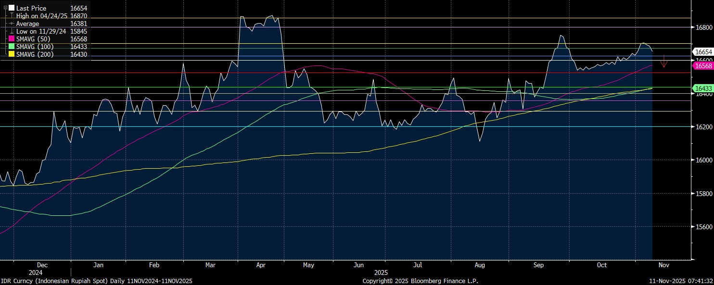Select the High marker icon in legend
The image size is (714, 285).
pos(12,16)
